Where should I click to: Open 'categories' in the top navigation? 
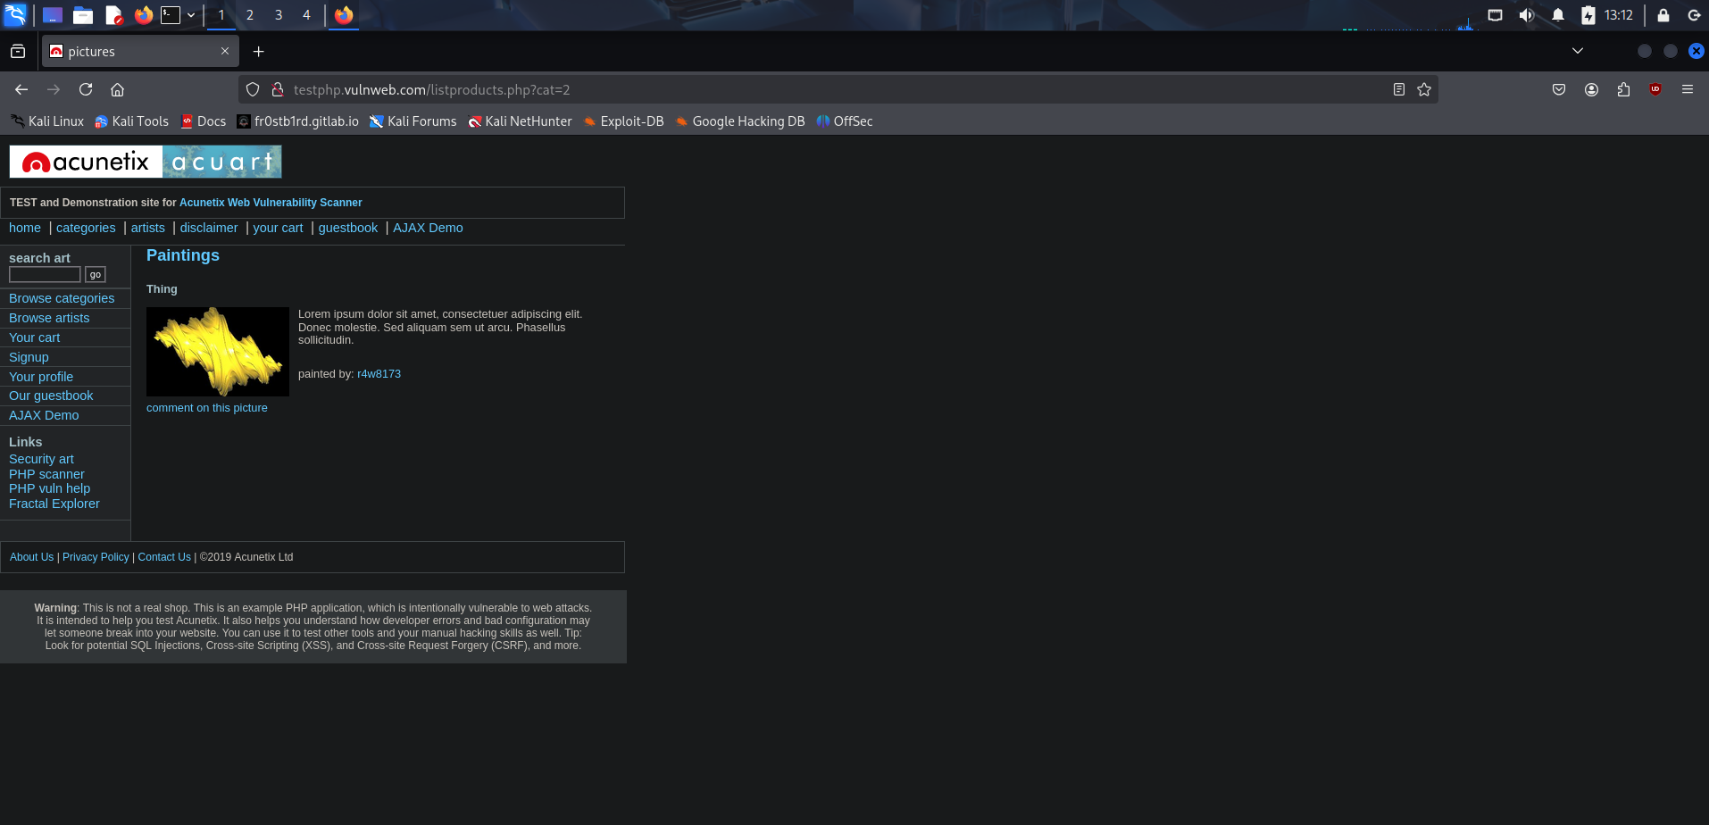(x=86, y=228)
